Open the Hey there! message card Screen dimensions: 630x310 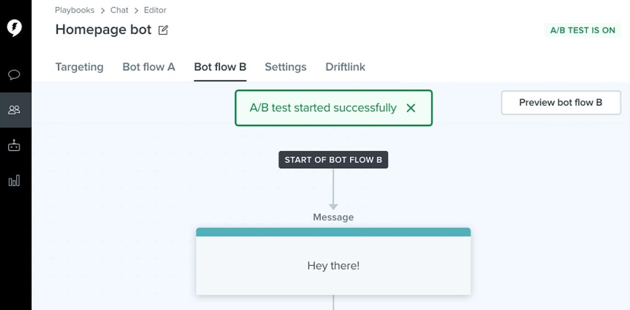[x=333, y=265]
